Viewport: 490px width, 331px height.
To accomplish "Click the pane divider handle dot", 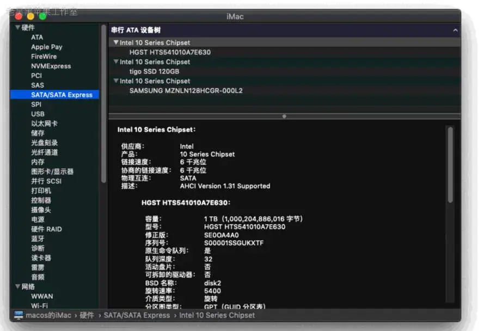I will (x=284, y=117).
